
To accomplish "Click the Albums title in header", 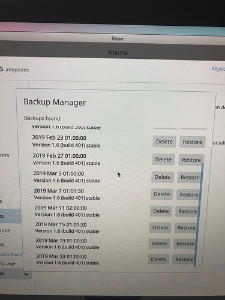I will click(118, 53).
